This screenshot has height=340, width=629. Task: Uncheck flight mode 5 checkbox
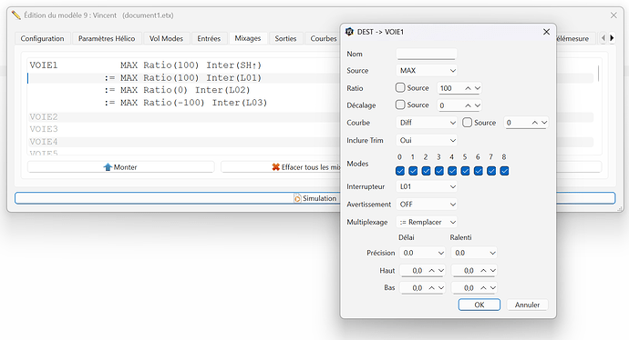coord(465,171)
